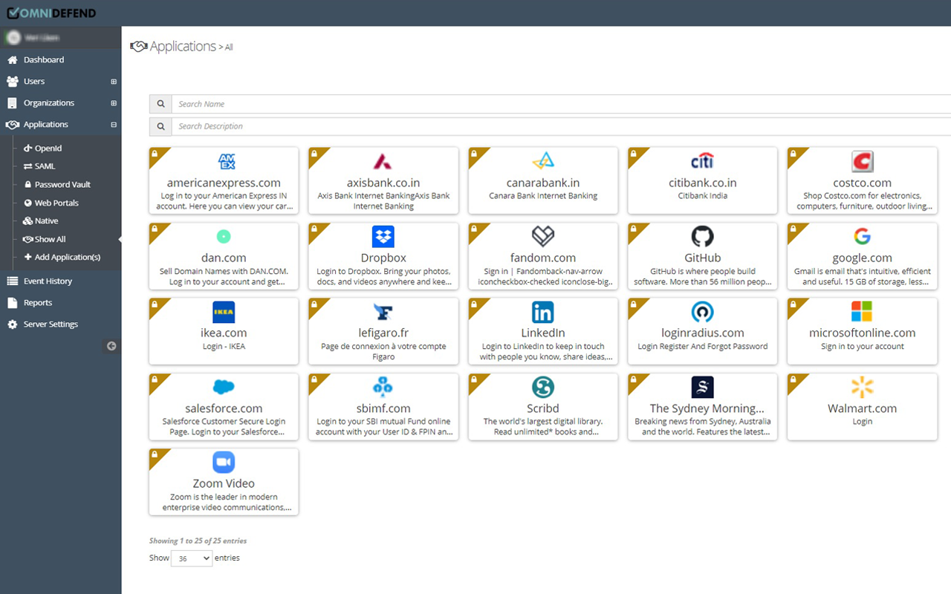Open the Dropbox logo icon

click(x=383, y=237)
